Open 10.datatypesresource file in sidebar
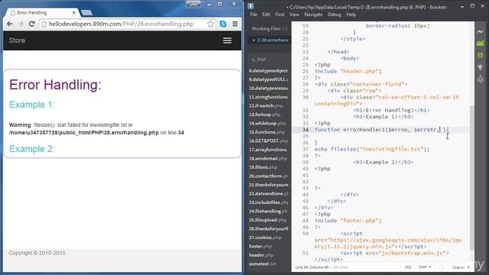 [x=268, y=89]
